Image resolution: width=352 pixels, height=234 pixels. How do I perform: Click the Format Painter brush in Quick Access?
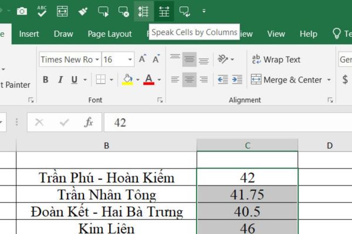[x=83, y=11]
